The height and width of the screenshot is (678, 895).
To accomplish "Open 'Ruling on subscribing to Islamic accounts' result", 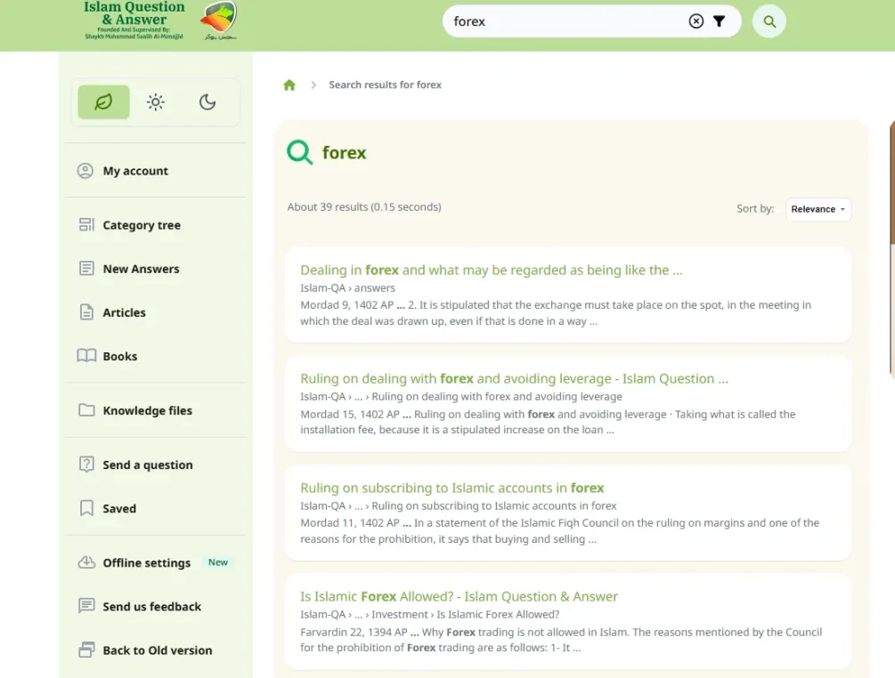I will pyautogui.click(x=452, y=488).
